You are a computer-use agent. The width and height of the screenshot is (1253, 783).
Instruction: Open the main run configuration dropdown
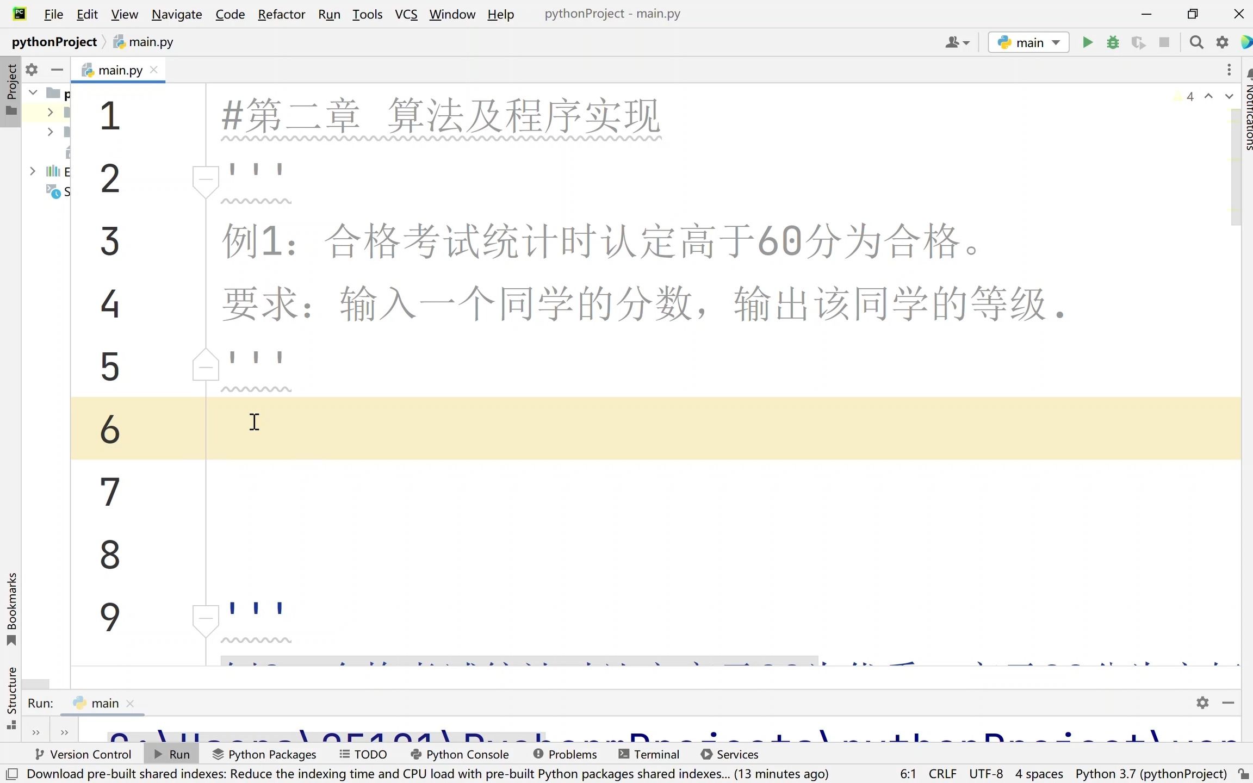coord(1029,42)
